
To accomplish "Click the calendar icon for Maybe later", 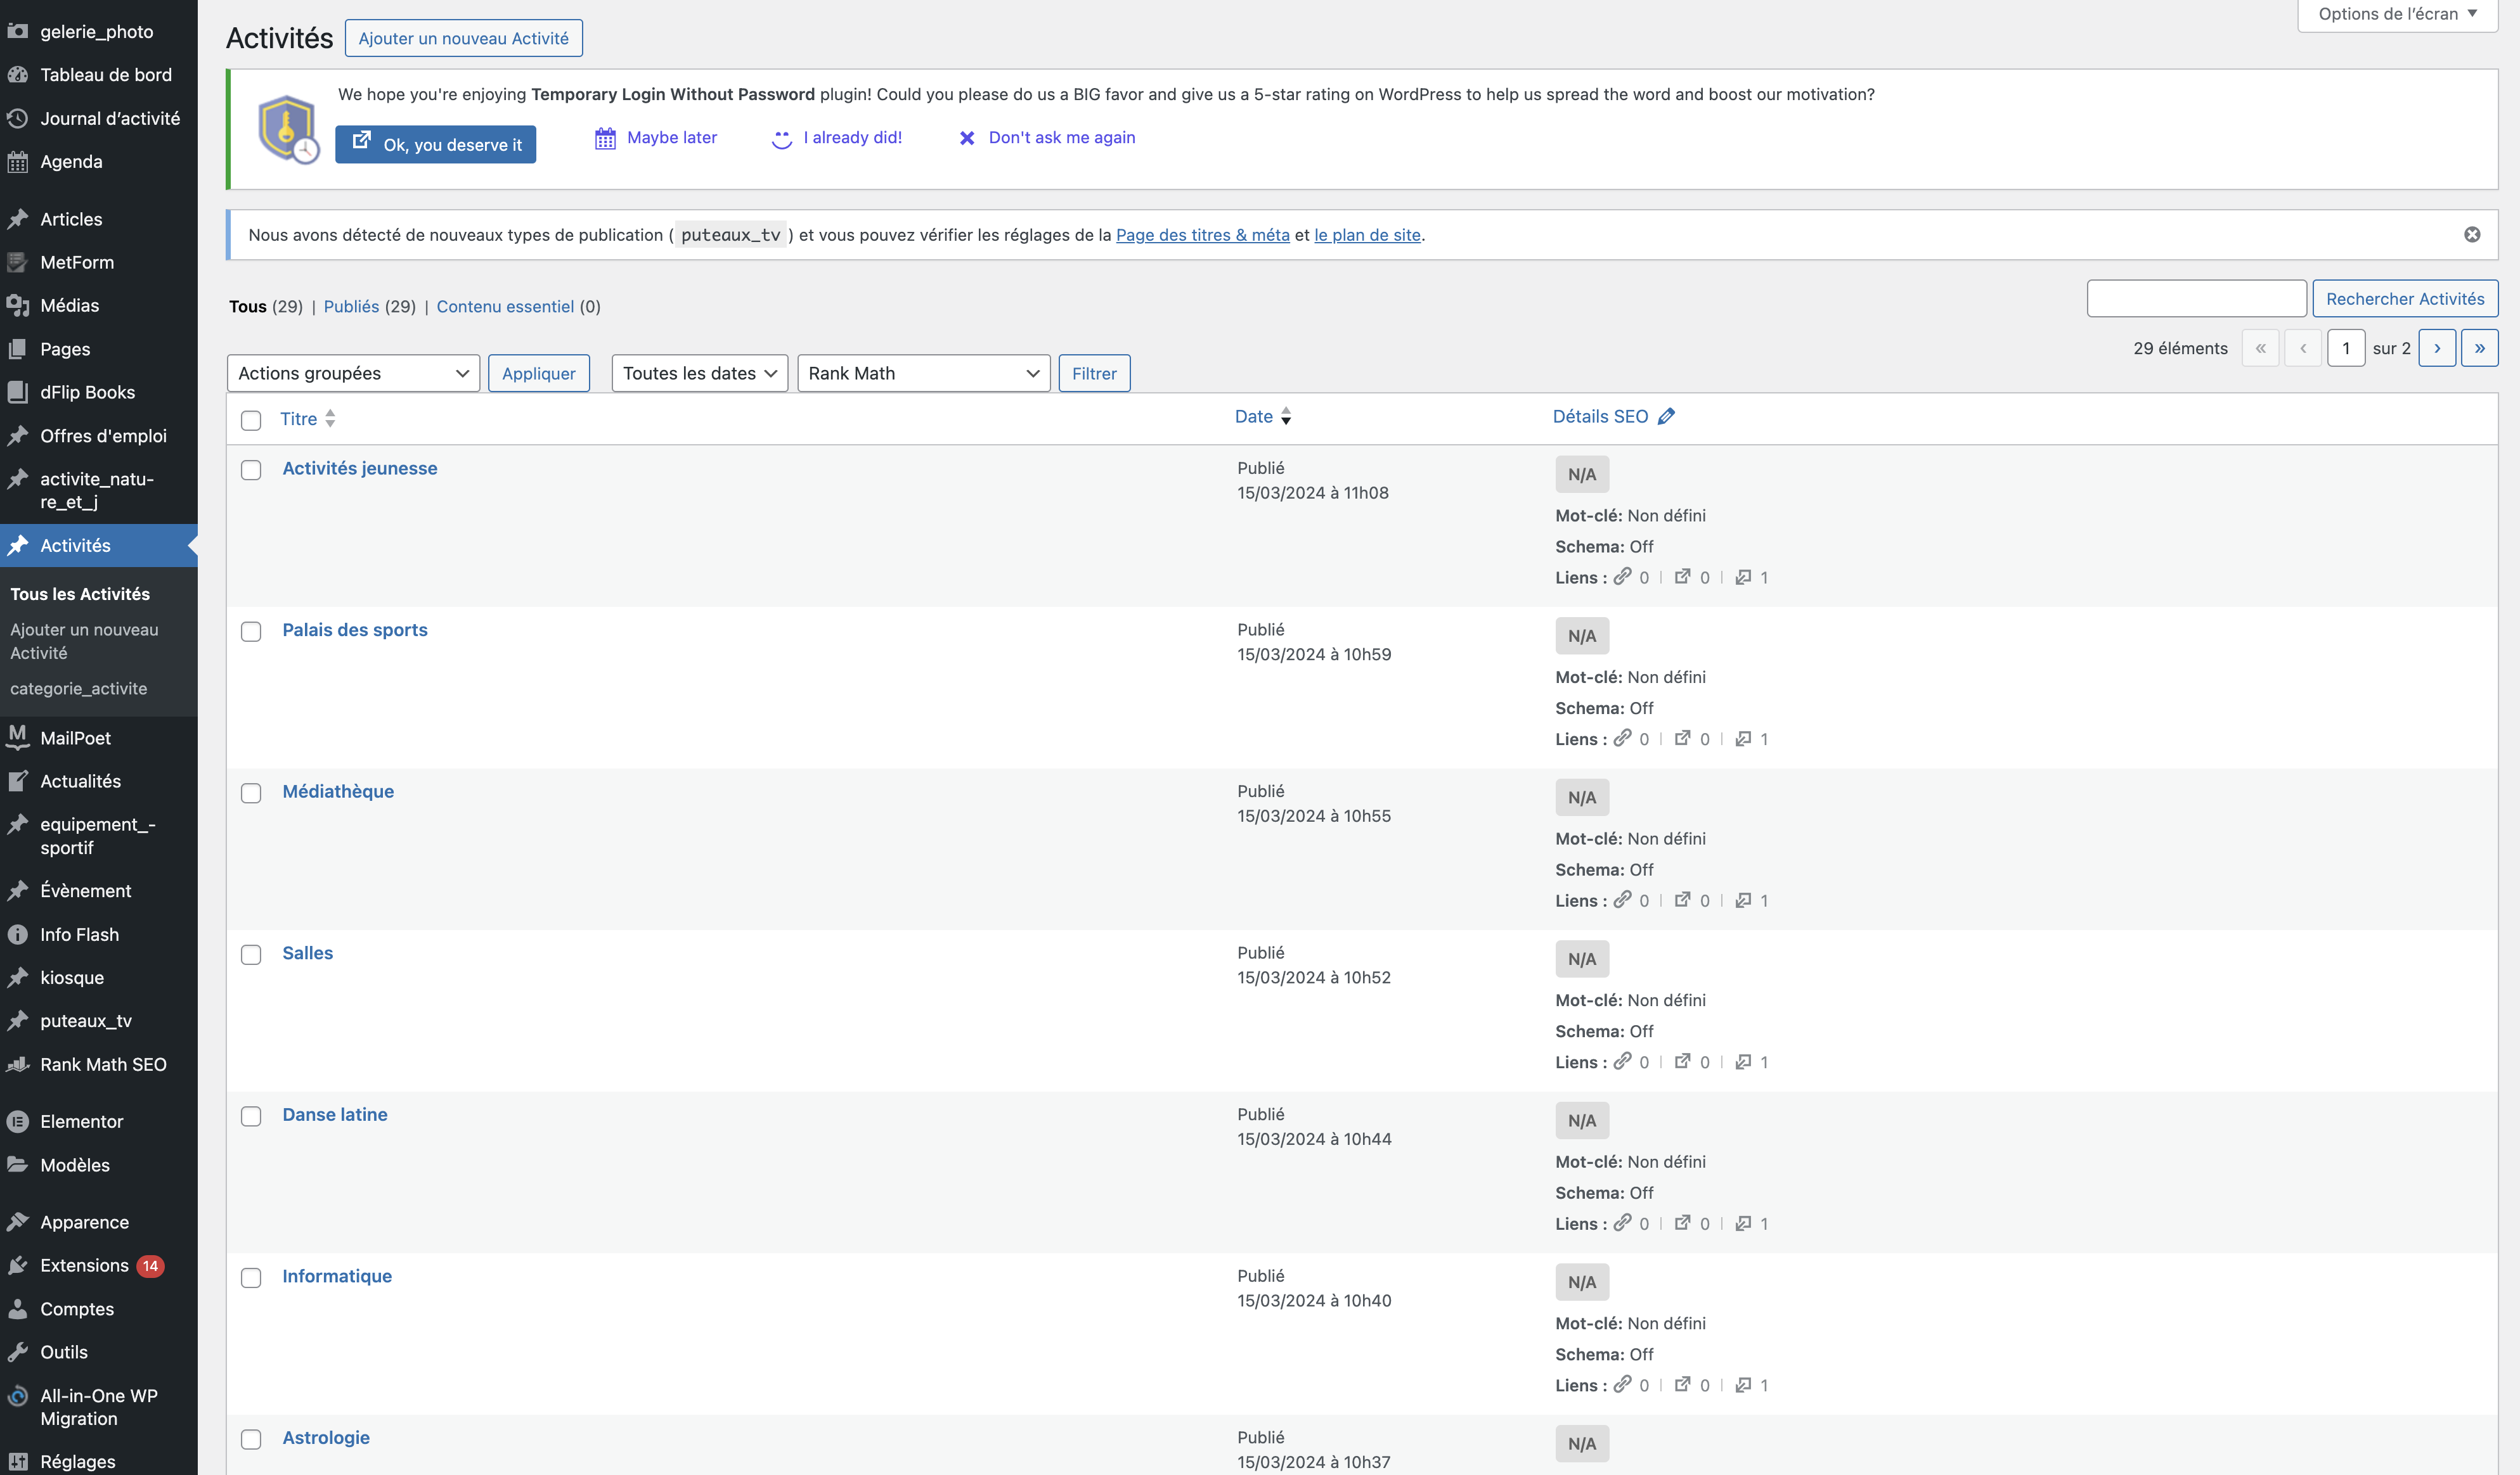I will [x=605, y=138].
